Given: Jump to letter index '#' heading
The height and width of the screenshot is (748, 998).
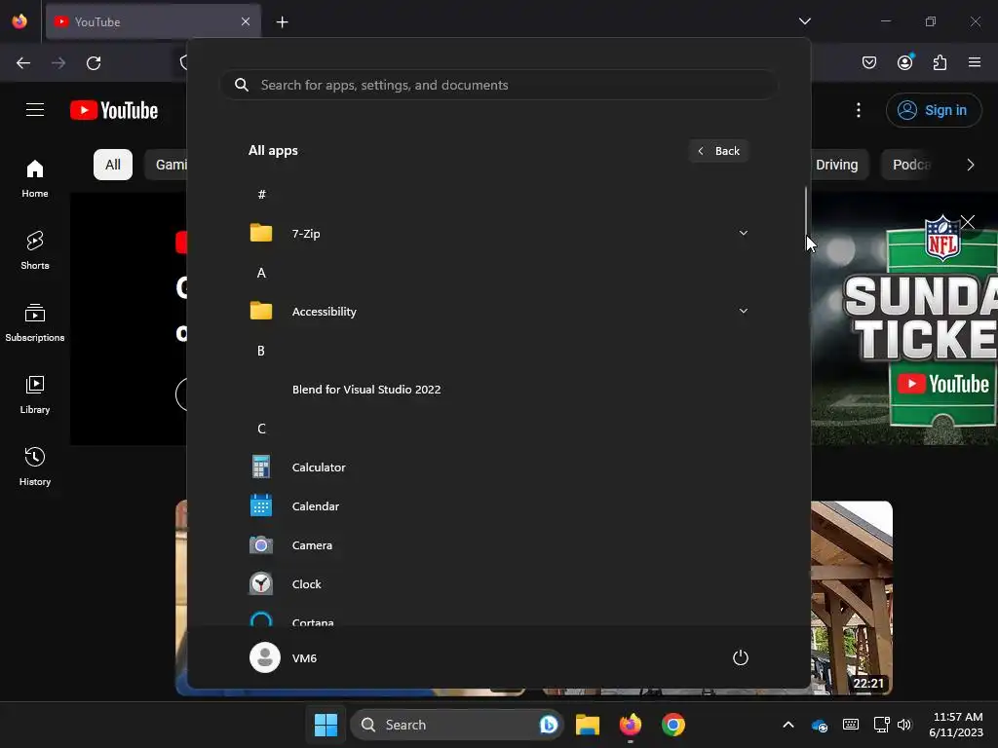Looking at the screenshot, I should (x=261, y=195).
